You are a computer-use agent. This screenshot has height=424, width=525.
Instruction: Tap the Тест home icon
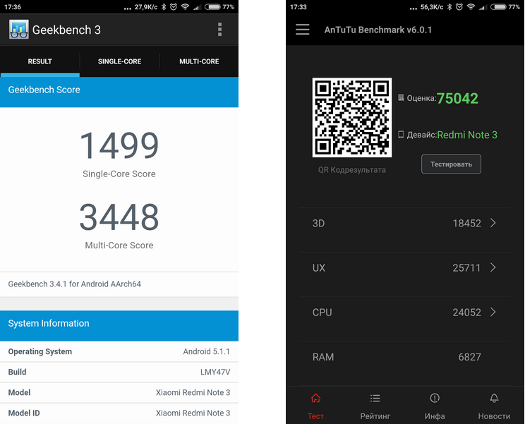315,398
